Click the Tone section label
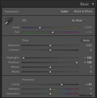Viewport: 97px width, 98px height. [25, 40]
